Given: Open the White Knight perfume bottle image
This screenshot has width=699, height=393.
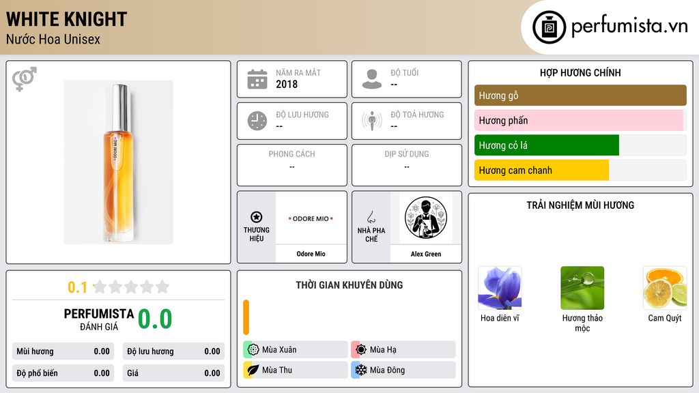Looking at the screenshot, I should click(x=118, y=162).
